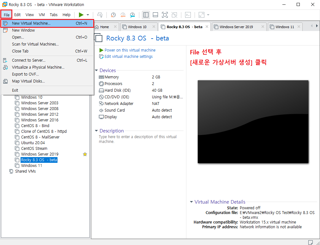320x245 pixels.
Task: Choose Close Tab menu entry
Action: [x=47, y=51]
